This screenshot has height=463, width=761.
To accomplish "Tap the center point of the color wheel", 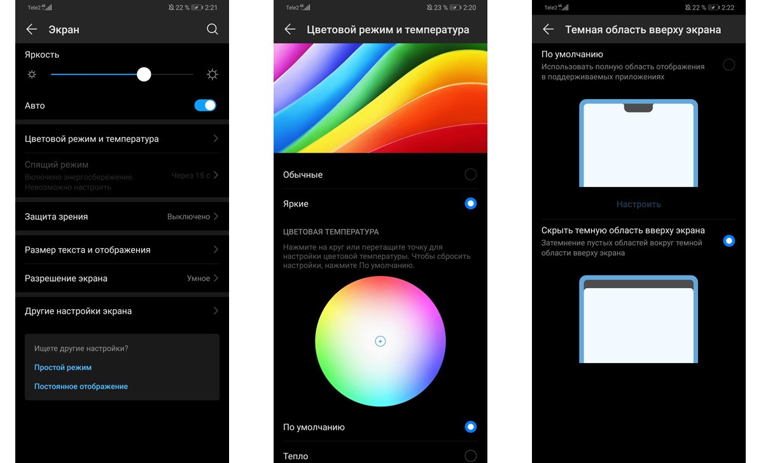I will pos(380,341).
